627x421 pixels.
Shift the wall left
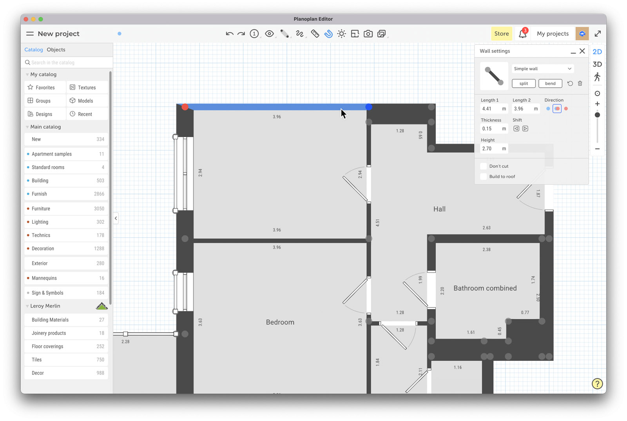[516, 129]
